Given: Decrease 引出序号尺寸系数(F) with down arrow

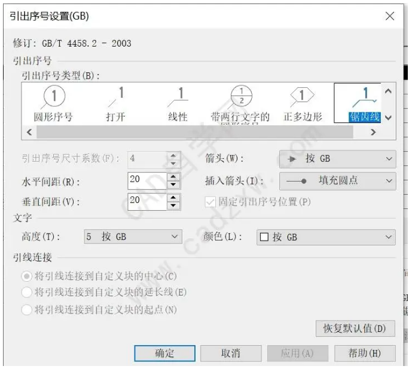Looking at the screenshot, I should tap(173, 164).
